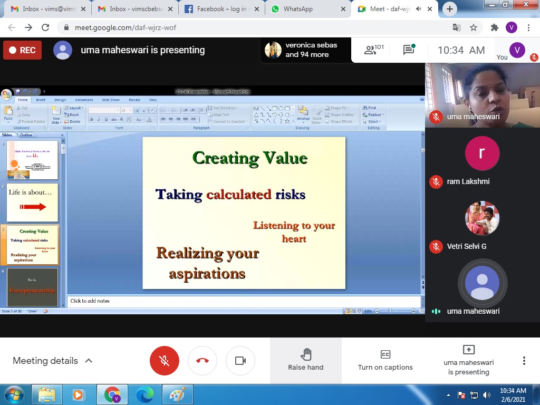Viewport: 540px width, 405px height.
Task: Mute microphone with red mic button
Action: (165, 361)
